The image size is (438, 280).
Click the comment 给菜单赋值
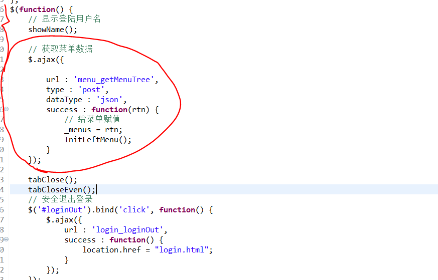pyautogui.click(x=92, y=119)
